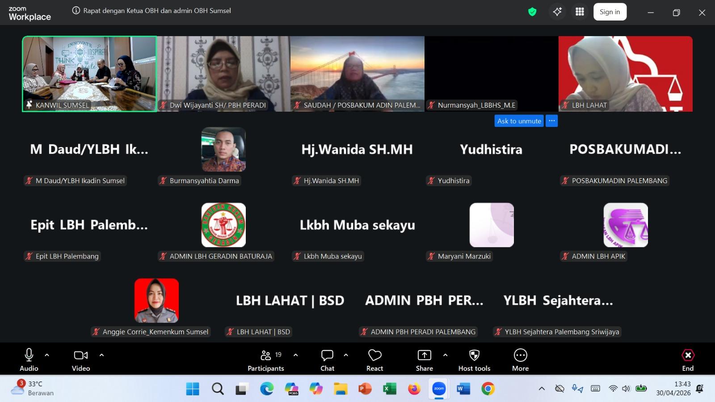Open the More options menu

521,360
